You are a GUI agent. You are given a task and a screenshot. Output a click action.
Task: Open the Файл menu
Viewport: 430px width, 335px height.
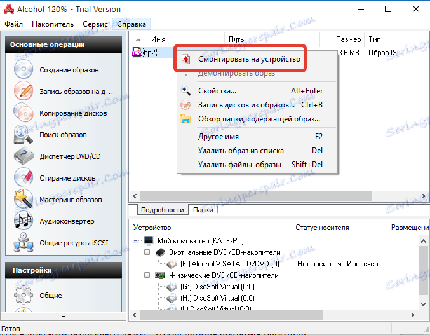tap(13, 24)
